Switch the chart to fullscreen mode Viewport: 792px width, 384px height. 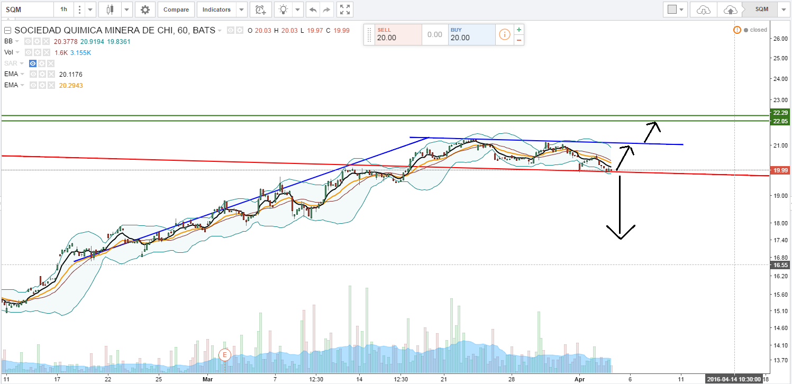pos(345,10)
